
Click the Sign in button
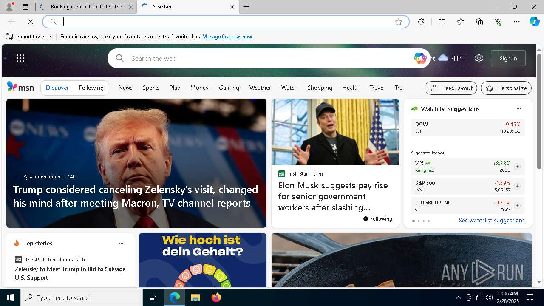[x=508, y=58]
